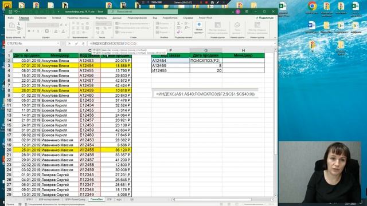Switch to Page Break Preview icon
Viewport: 367px width, 206px height.
tap(237, 204)
